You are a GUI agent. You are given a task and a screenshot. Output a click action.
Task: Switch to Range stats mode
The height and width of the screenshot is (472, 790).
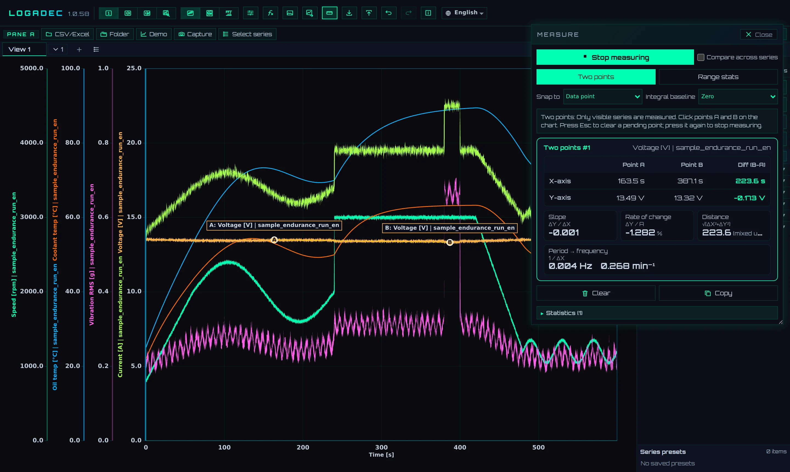point(718,77)
